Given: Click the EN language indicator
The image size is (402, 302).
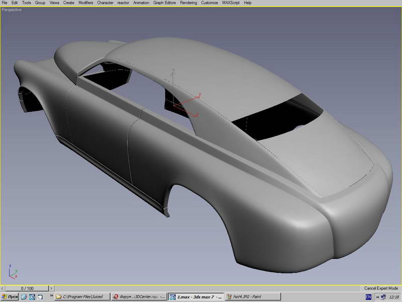Looking at the screenshot, I should [368, 297].
